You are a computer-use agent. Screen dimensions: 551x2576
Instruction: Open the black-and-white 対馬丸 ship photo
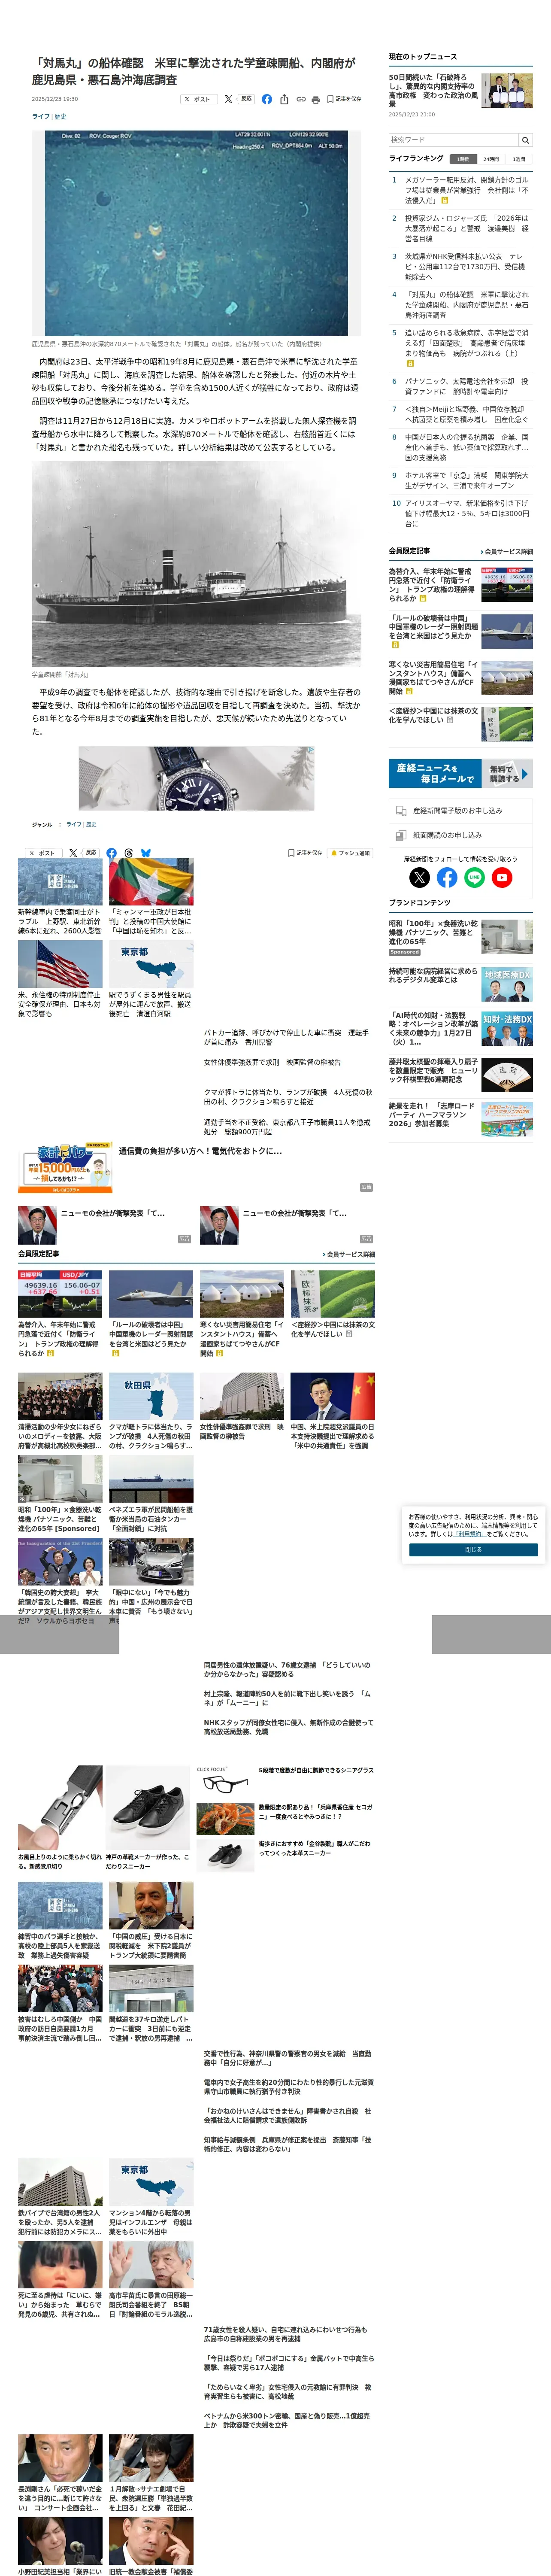point(196,564)
